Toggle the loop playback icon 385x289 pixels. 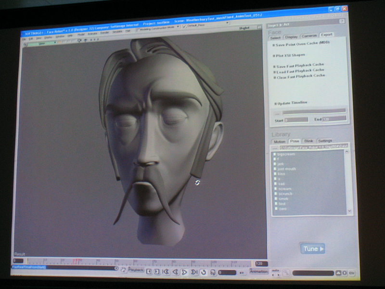[x=203, y=272]
